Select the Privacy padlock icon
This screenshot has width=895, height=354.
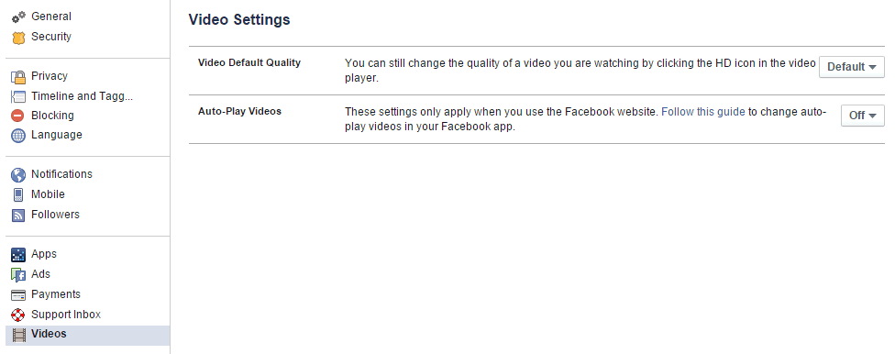(x=19, y=76)
